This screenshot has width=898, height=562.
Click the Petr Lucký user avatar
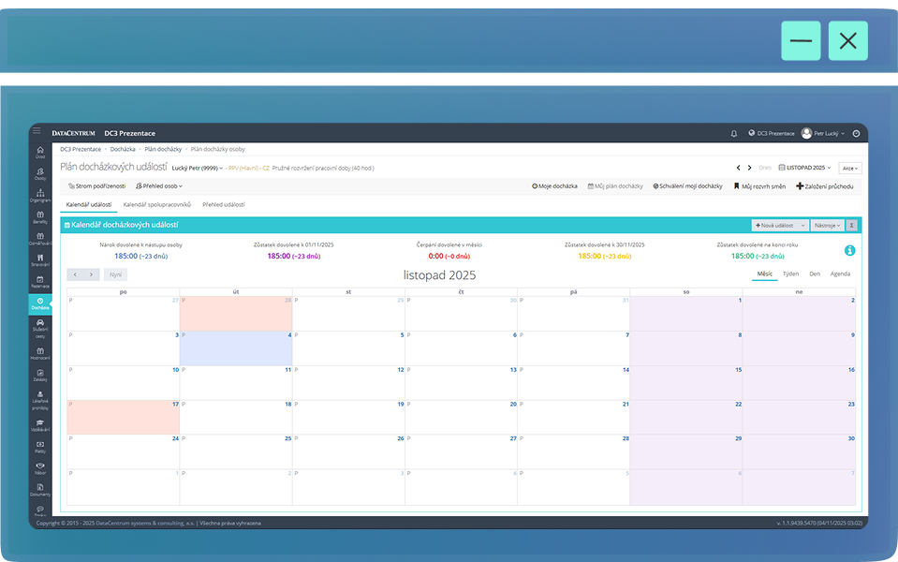coord(806,134)
